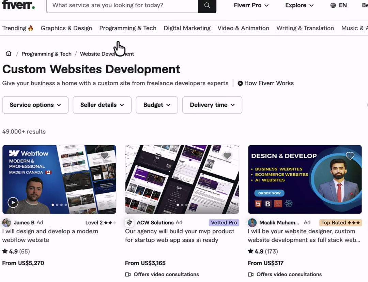
Task: Click the 49,000+ results text
Action: [24, 132]
